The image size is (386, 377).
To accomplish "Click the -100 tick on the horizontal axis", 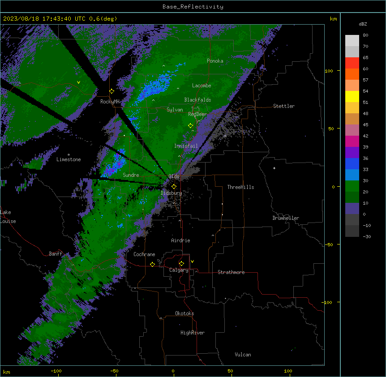I will point(56,371).
